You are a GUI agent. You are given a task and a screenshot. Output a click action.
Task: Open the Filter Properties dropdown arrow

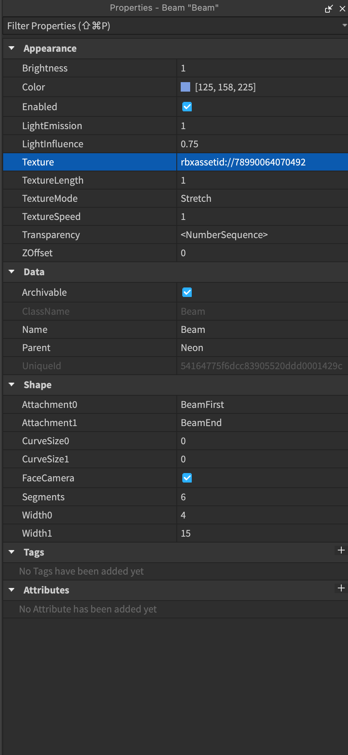coord(344,25)
